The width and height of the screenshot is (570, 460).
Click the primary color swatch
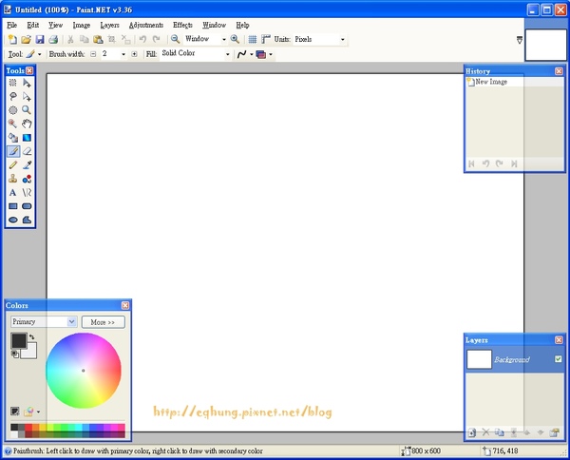(x=19, y=341)
